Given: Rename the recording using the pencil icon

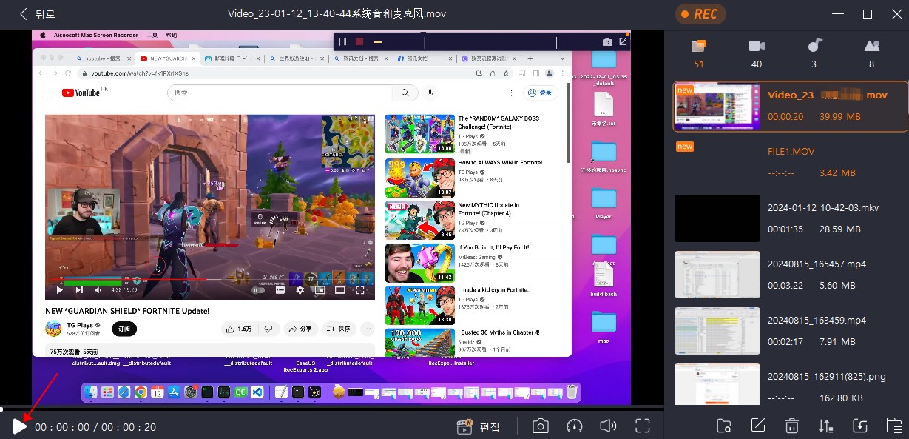Looking at the screenshot, I should [757, 425].
